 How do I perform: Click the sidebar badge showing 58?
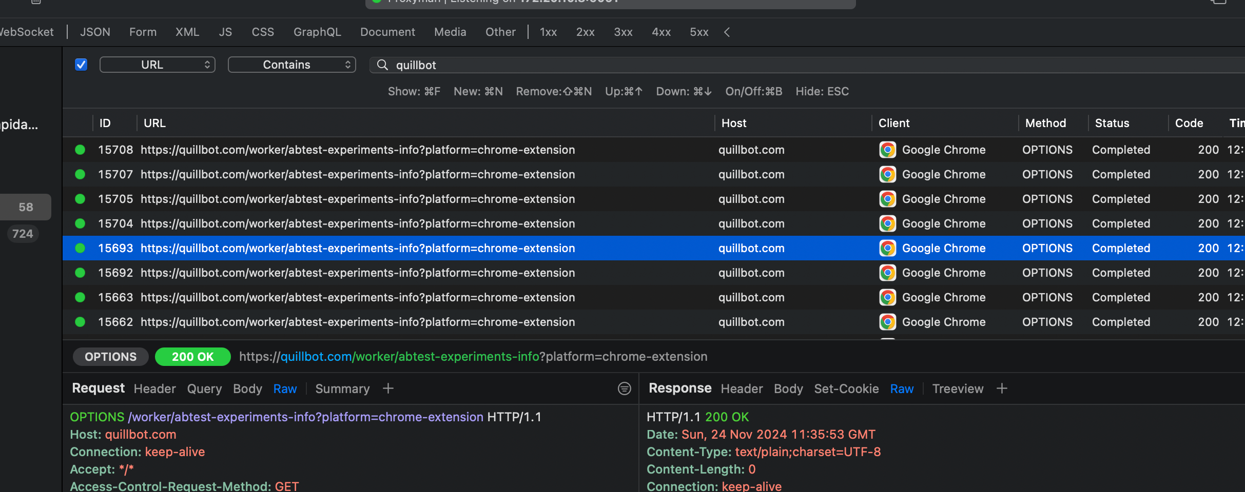[26, 207]
